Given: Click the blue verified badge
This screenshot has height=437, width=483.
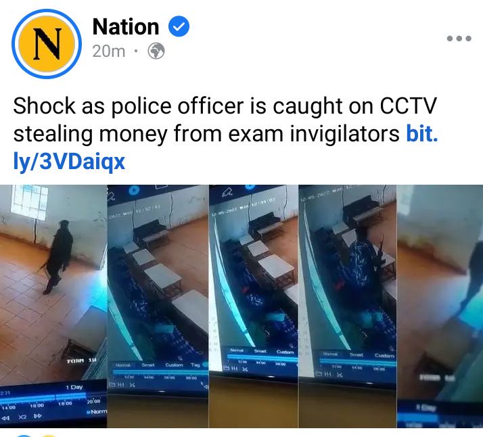Looking at the screenshot, I should pyautogui.click(x=179, y=26).
